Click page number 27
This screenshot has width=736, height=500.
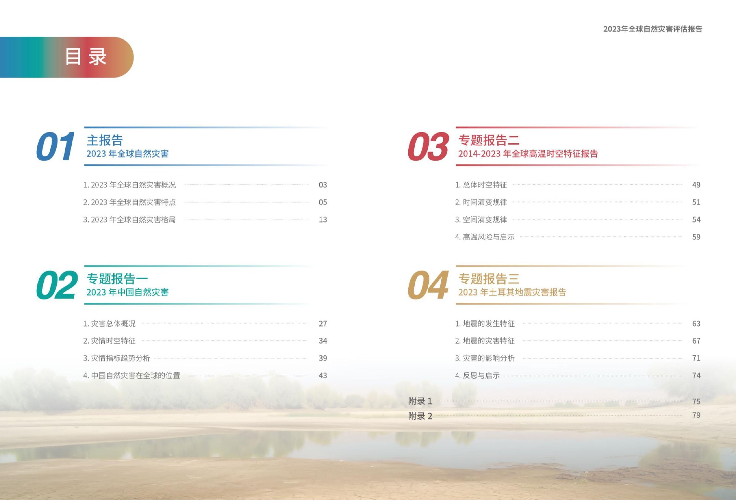(323, 324)
